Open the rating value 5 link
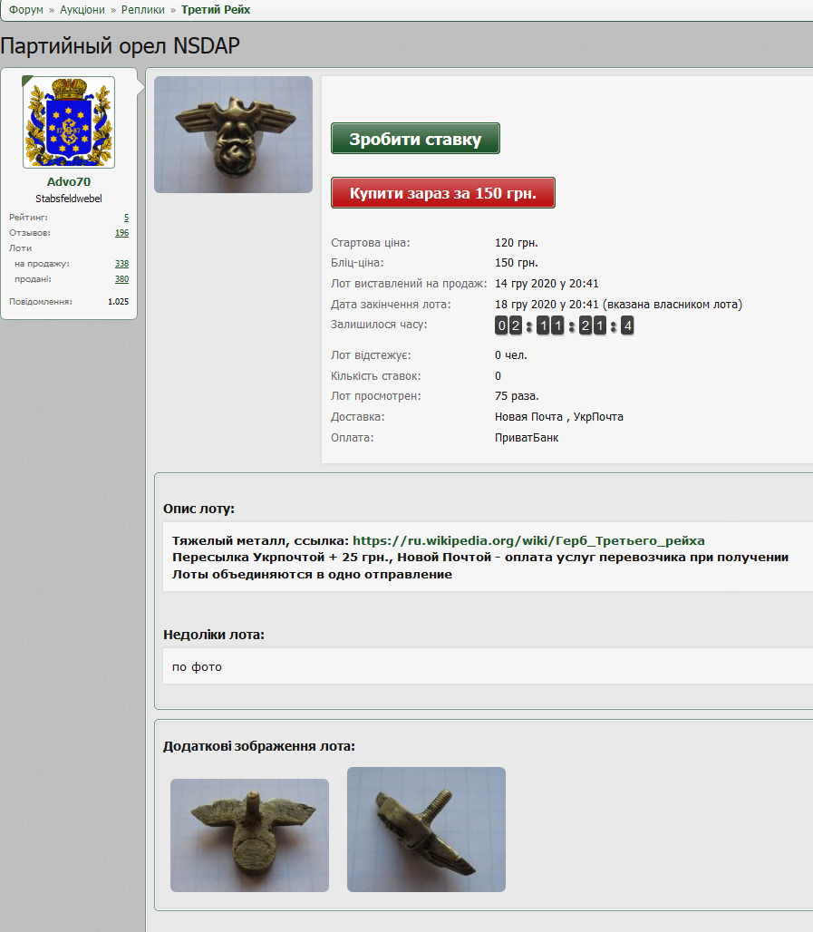The height and width of the screenshot is (932, 813). (126, 218)
